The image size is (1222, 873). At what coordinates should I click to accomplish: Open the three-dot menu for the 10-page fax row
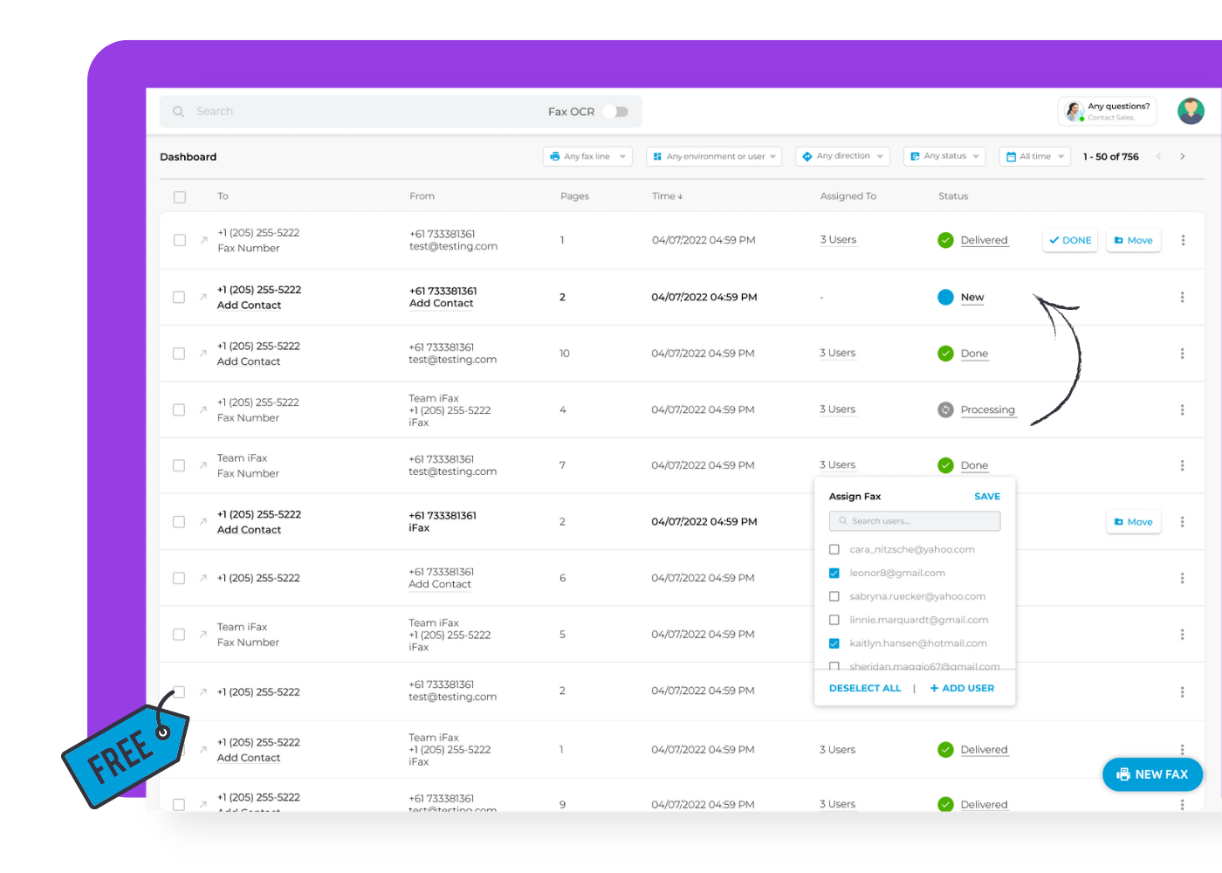tap(1183, 354)
